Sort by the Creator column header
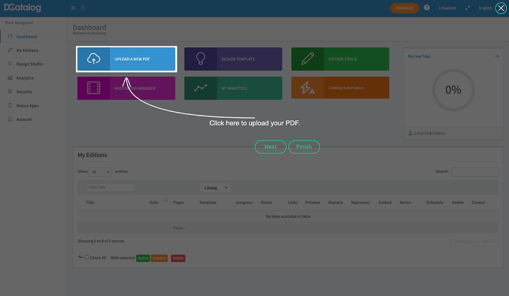This screenshot has height=296, width=509. coord(478,202)
